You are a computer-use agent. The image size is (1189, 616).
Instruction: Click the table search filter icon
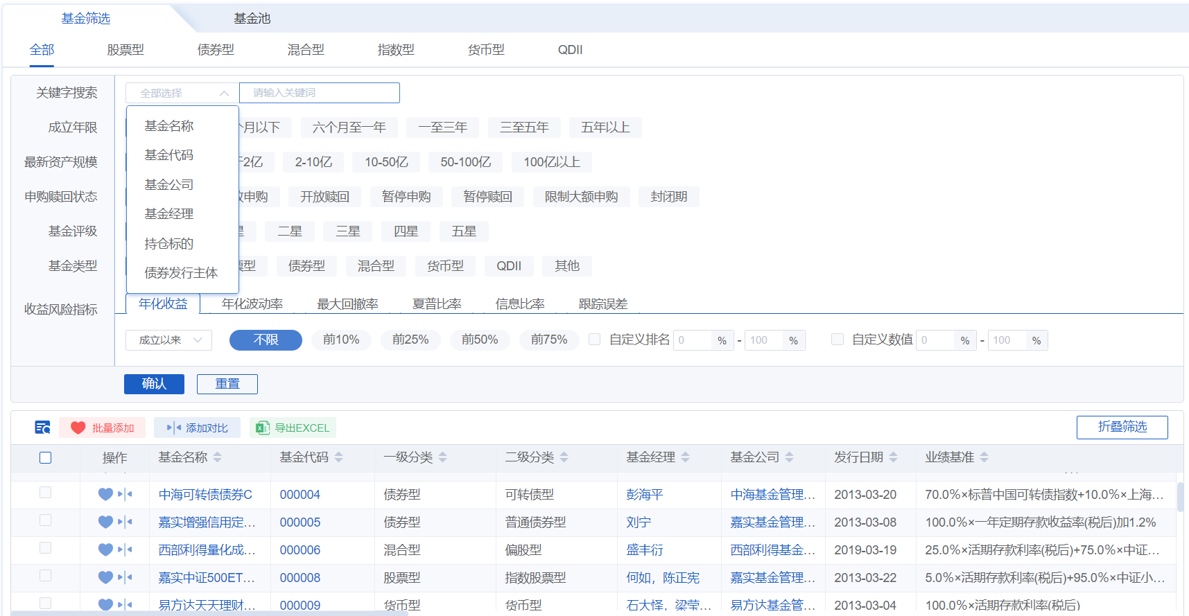pos(42,428)
